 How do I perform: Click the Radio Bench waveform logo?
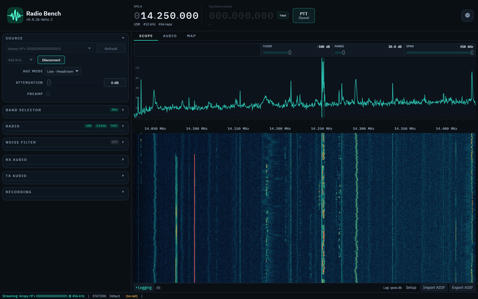click(15, 15)
